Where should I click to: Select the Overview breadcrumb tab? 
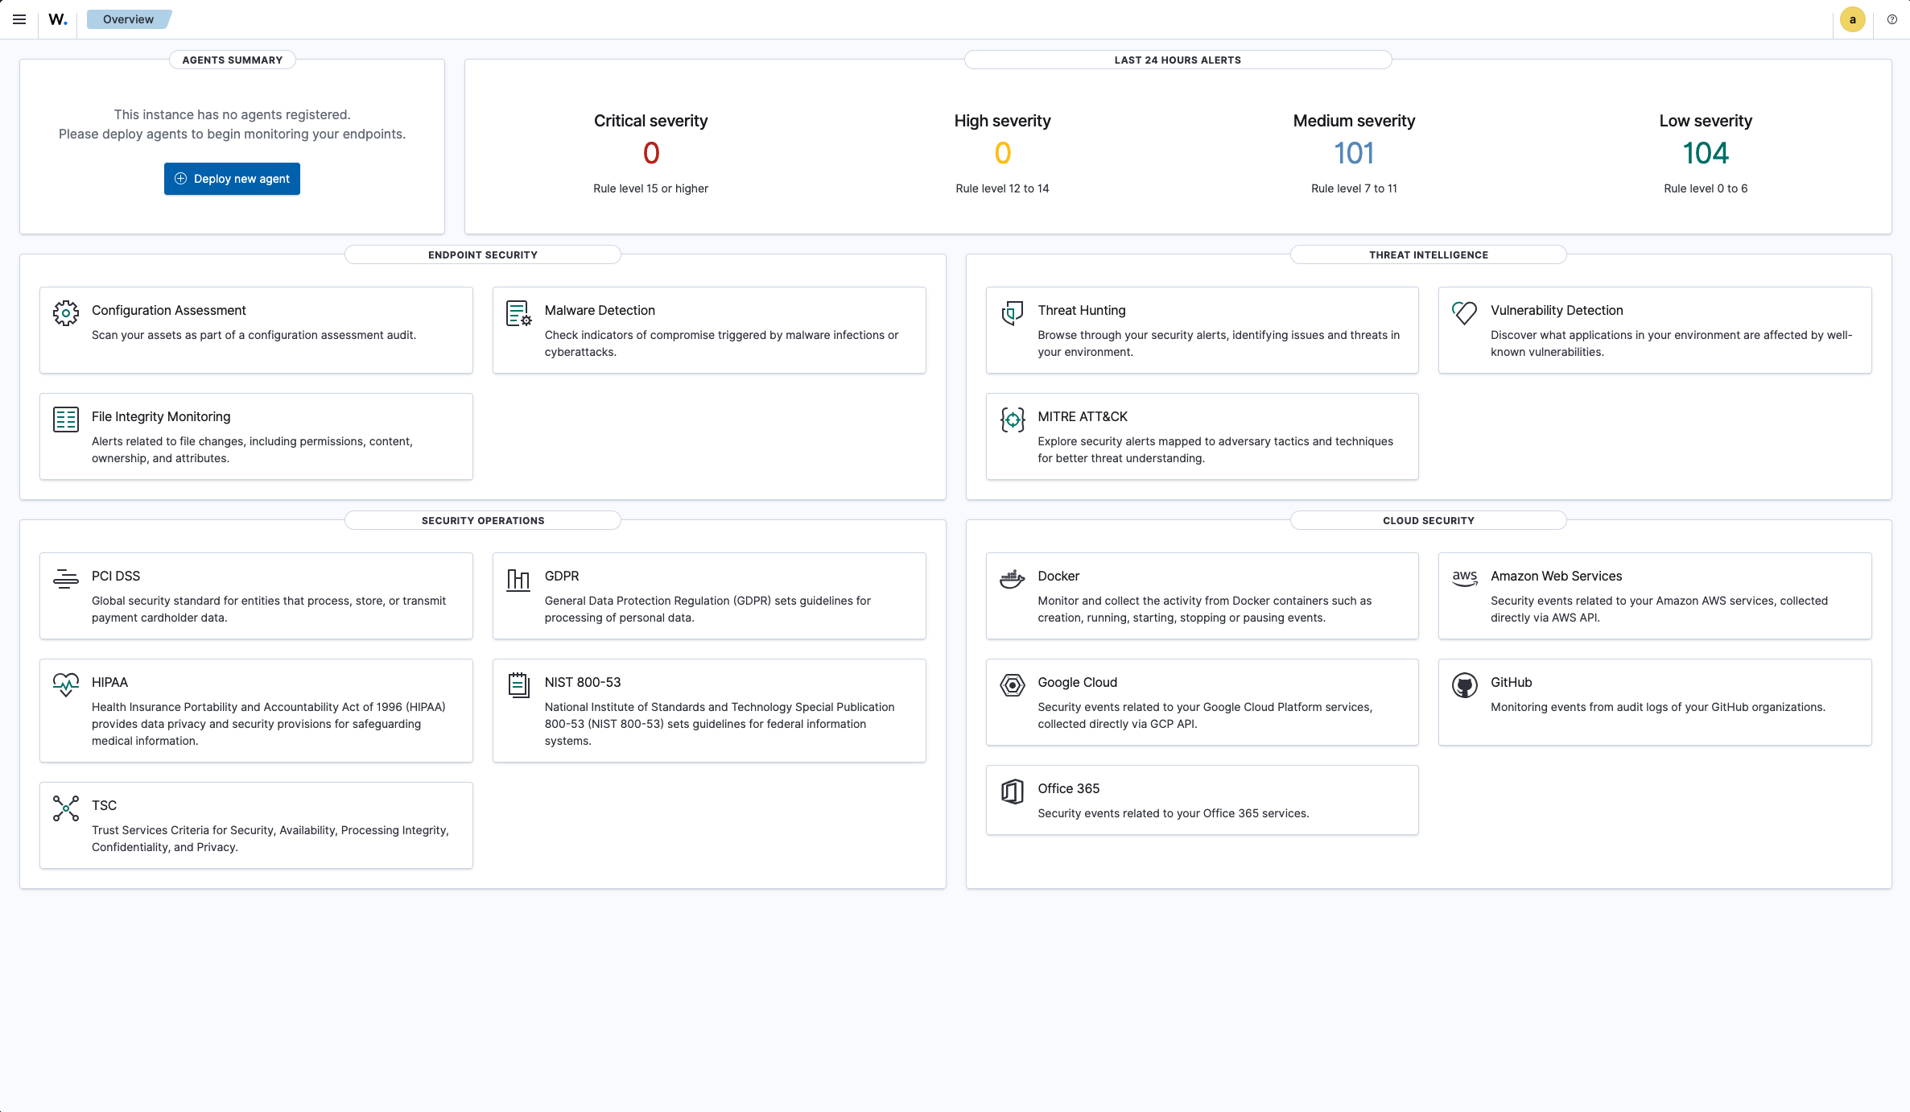click(128, 19)
